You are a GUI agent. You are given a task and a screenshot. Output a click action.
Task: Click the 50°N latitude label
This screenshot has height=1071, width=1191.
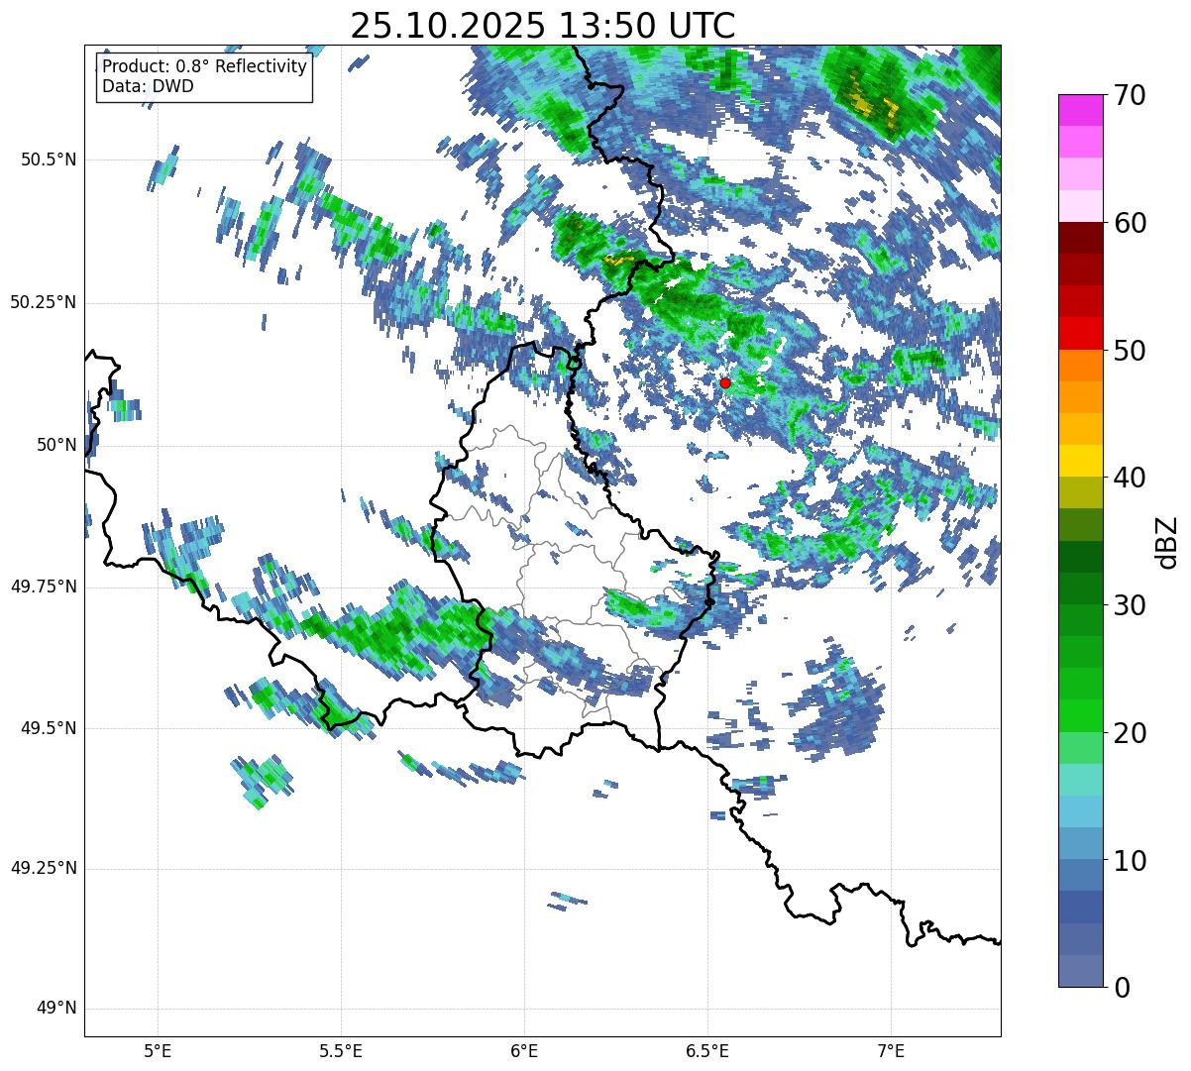point(56,445)
